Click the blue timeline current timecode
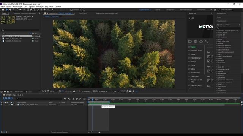Screen dimensions: 243x136 pyautogui.click(x=8, y=98)
